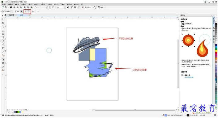Select the Crop tool
This screenshot has width=218, height=118.
click(3, 23)
